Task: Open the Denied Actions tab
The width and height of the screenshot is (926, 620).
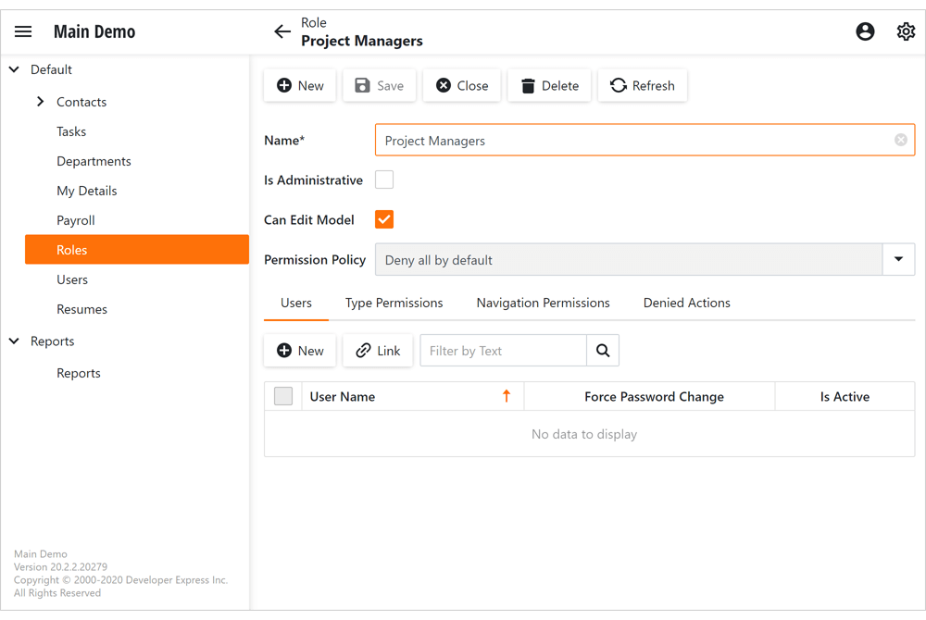Action: 686,303
